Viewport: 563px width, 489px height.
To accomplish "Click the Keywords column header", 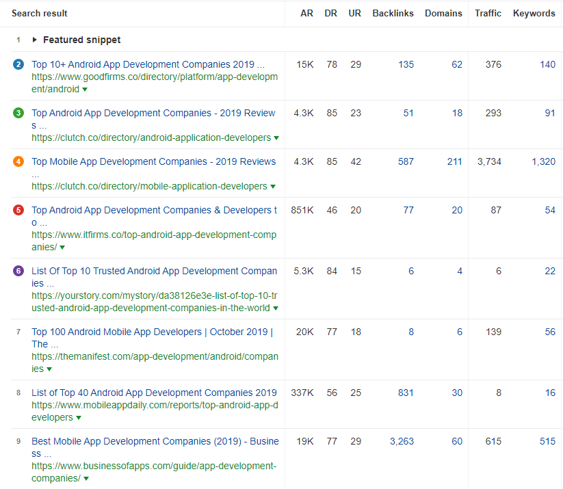I will pyautogui.click(x=534, y=13).
